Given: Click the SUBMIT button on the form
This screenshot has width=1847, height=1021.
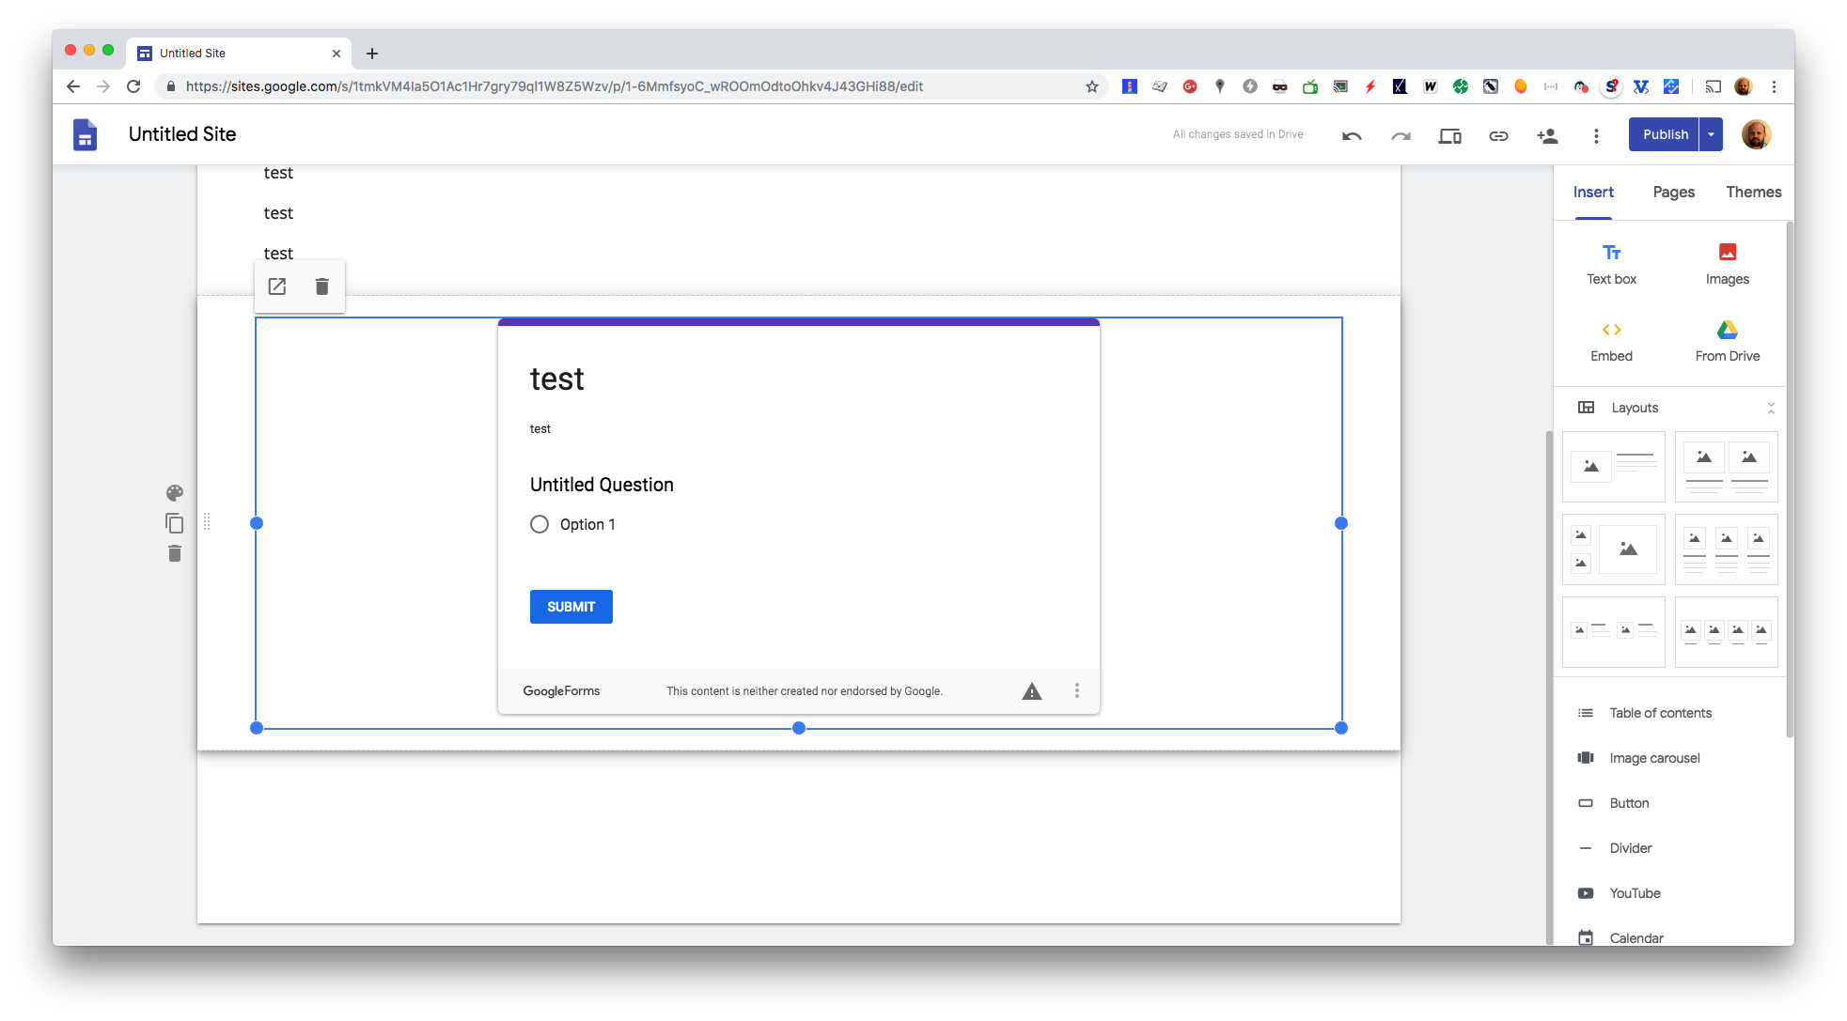Looking at the screenshot, I should click(x=571, y=606).
